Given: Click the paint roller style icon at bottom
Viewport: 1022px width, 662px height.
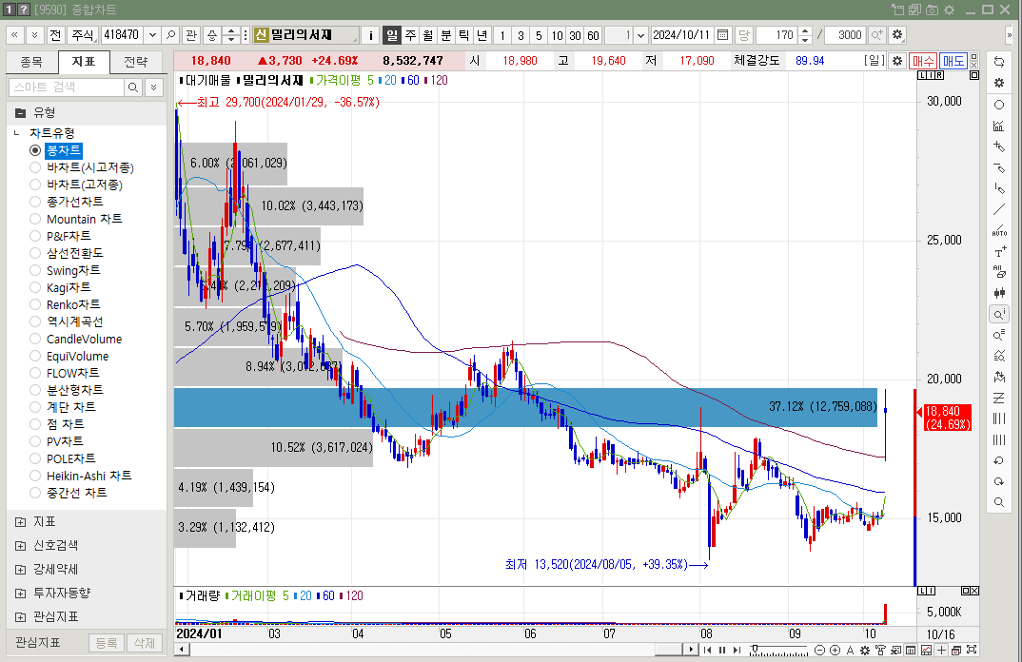Looking at the screenshot, I should 880,651.
